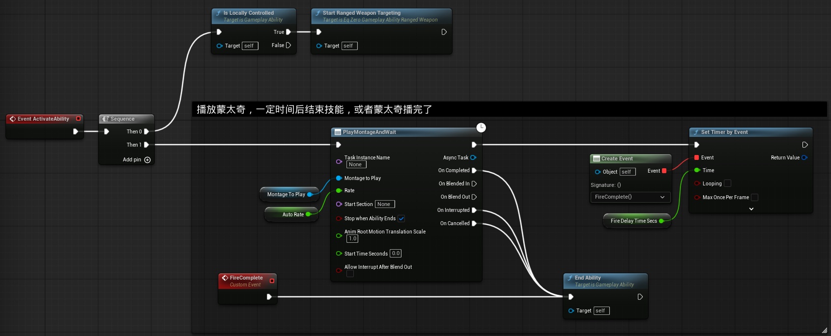831x336 pixels.
Task: Click the clock icon on PlayMontageAndWait node
Action: point(481,128)
